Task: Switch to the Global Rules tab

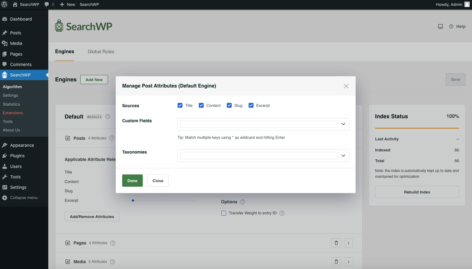Action: click(x=101, y=52)
